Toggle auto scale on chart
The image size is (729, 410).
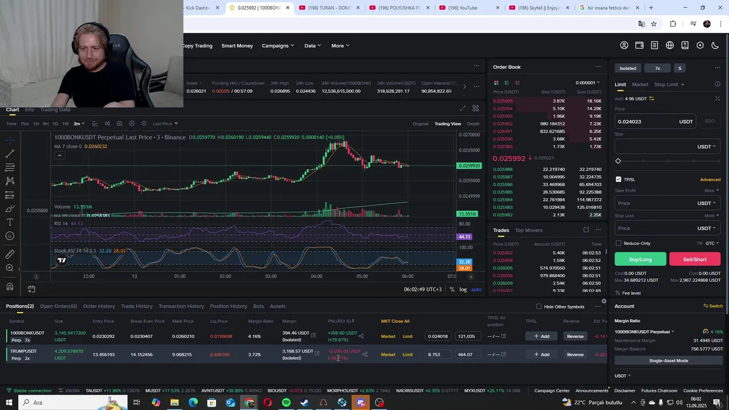click(x=476, y=289)
